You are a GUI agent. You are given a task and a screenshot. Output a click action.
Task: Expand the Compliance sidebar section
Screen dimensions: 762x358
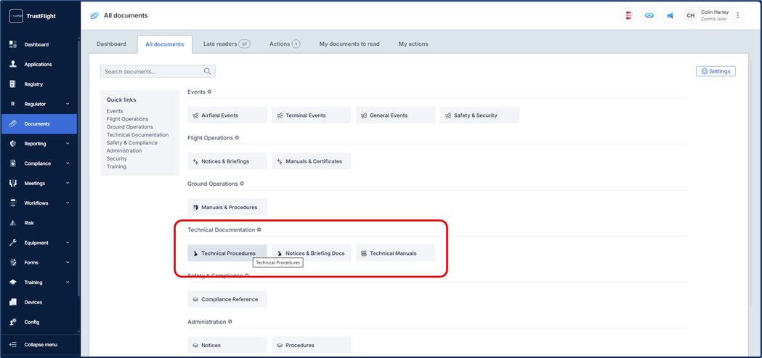tap(68, 163)
